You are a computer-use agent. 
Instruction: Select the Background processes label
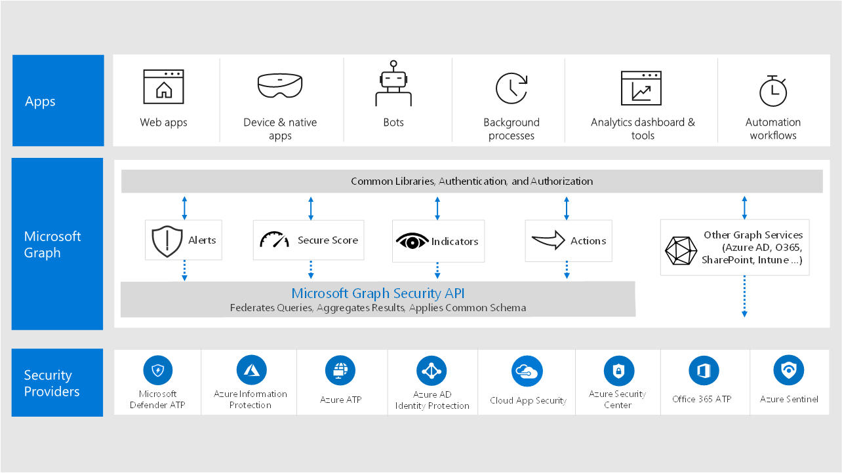(511, 129)
